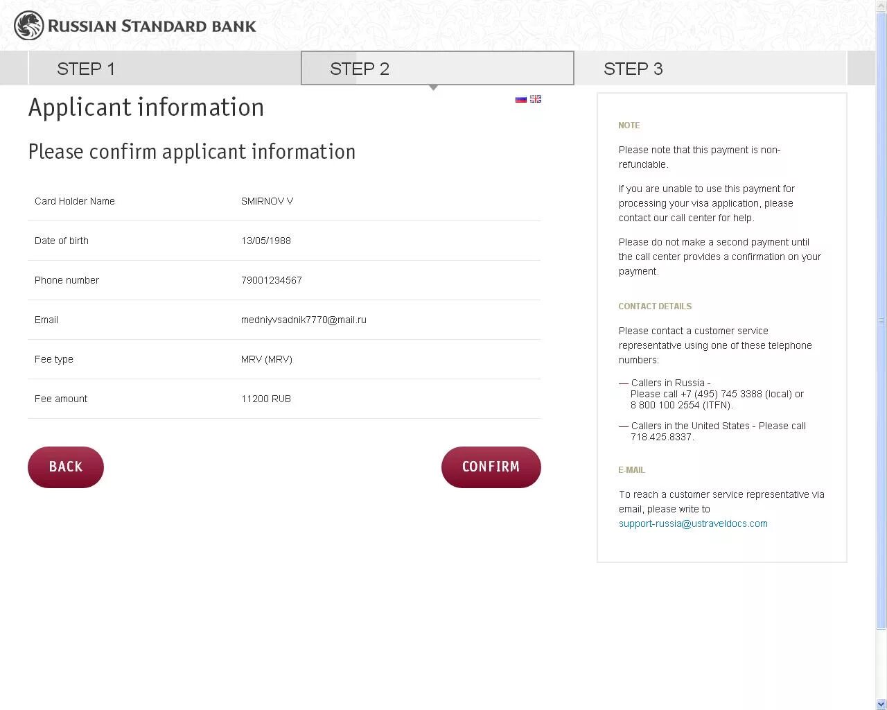Click the date of birth value 13/05/1988
The height and width of the screenshot is (710, 887).
(266, 241)
